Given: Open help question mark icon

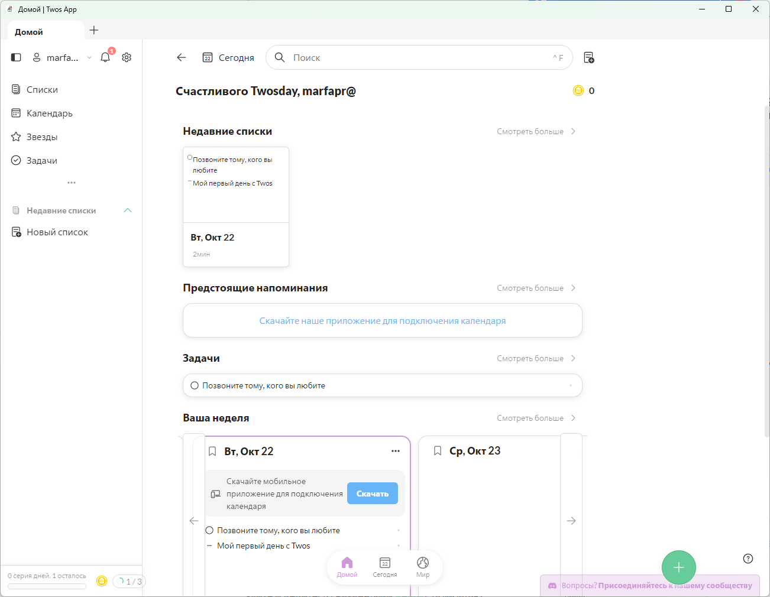Looking at the screenshot, I should click(x=748, y=559).
